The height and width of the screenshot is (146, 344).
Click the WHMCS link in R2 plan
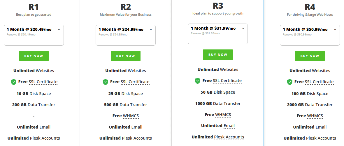pos(131,116)
